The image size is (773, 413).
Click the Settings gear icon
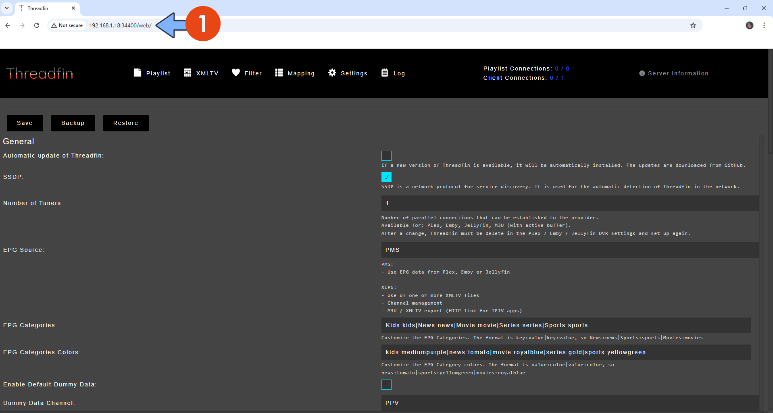click(x=332, y=73)
